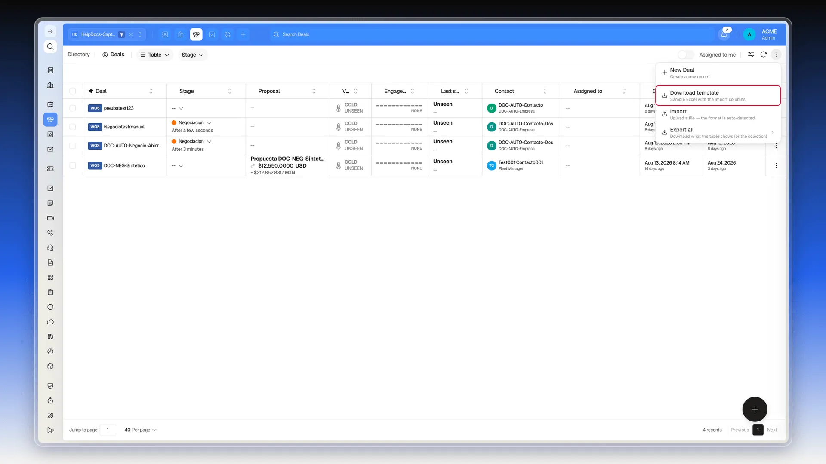
Task: Click the Jump to page input
Action: (108, 430)
